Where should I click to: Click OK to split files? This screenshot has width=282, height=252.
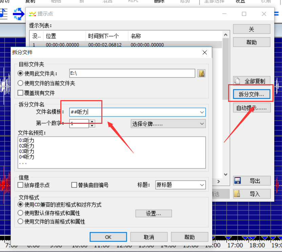(x=108, y=237)
